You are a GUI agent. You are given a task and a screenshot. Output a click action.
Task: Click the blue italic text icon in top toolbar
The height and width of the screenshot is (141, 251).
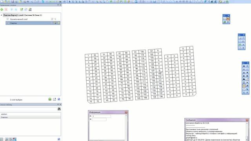click(215, 2)
